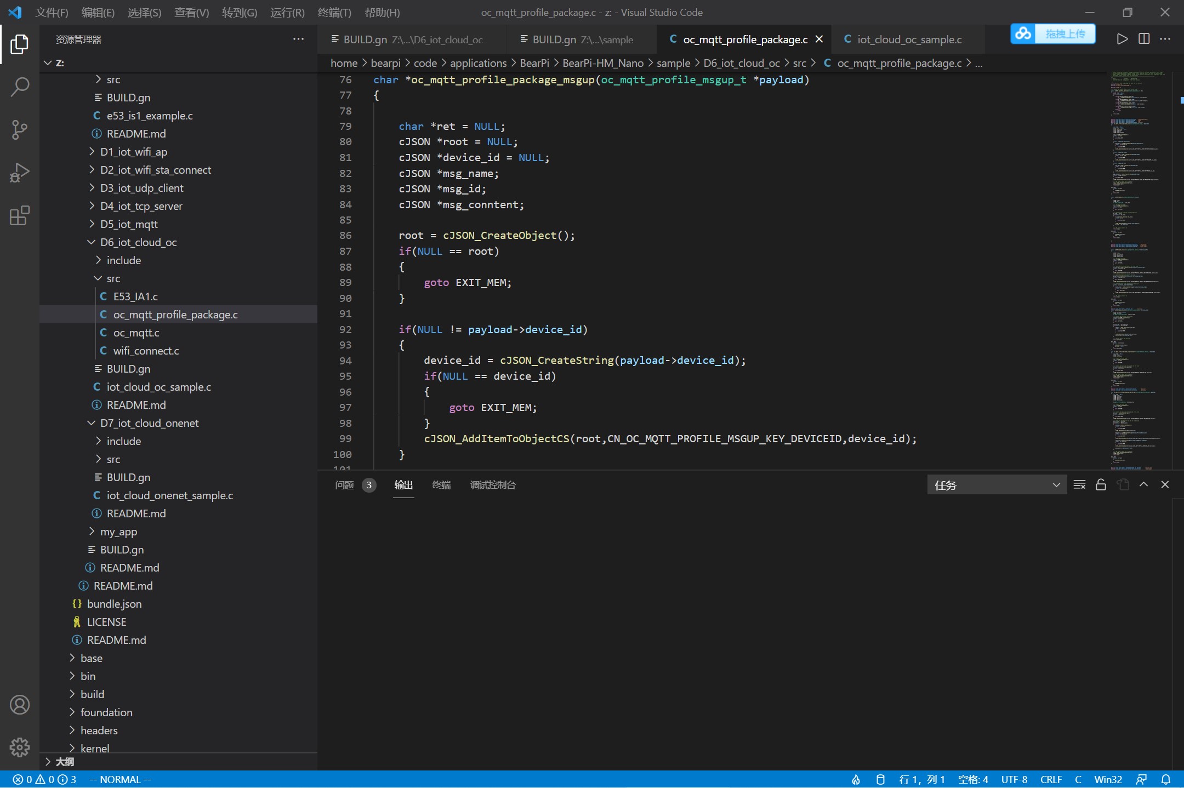Clear the output panel list icon
The width and height of the screenshot is (1184, 788).
coord(1079,485)
